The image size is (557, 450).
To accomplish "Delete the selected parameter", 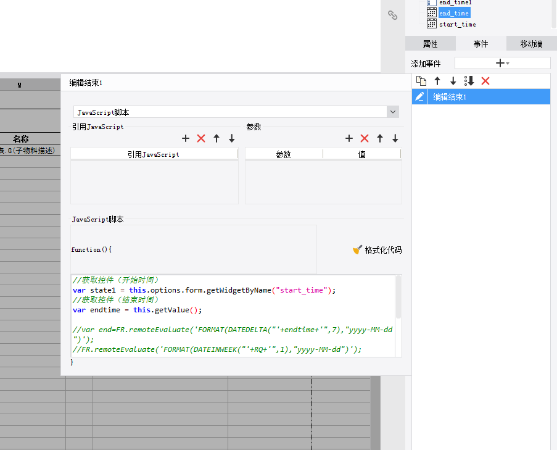I will (365, 138).
